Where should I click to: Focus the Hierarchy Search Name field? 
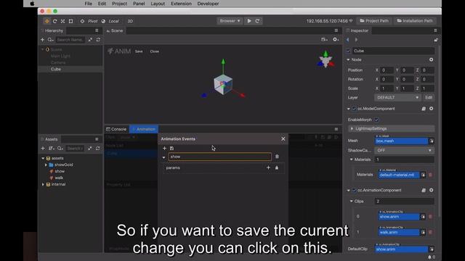70,40
